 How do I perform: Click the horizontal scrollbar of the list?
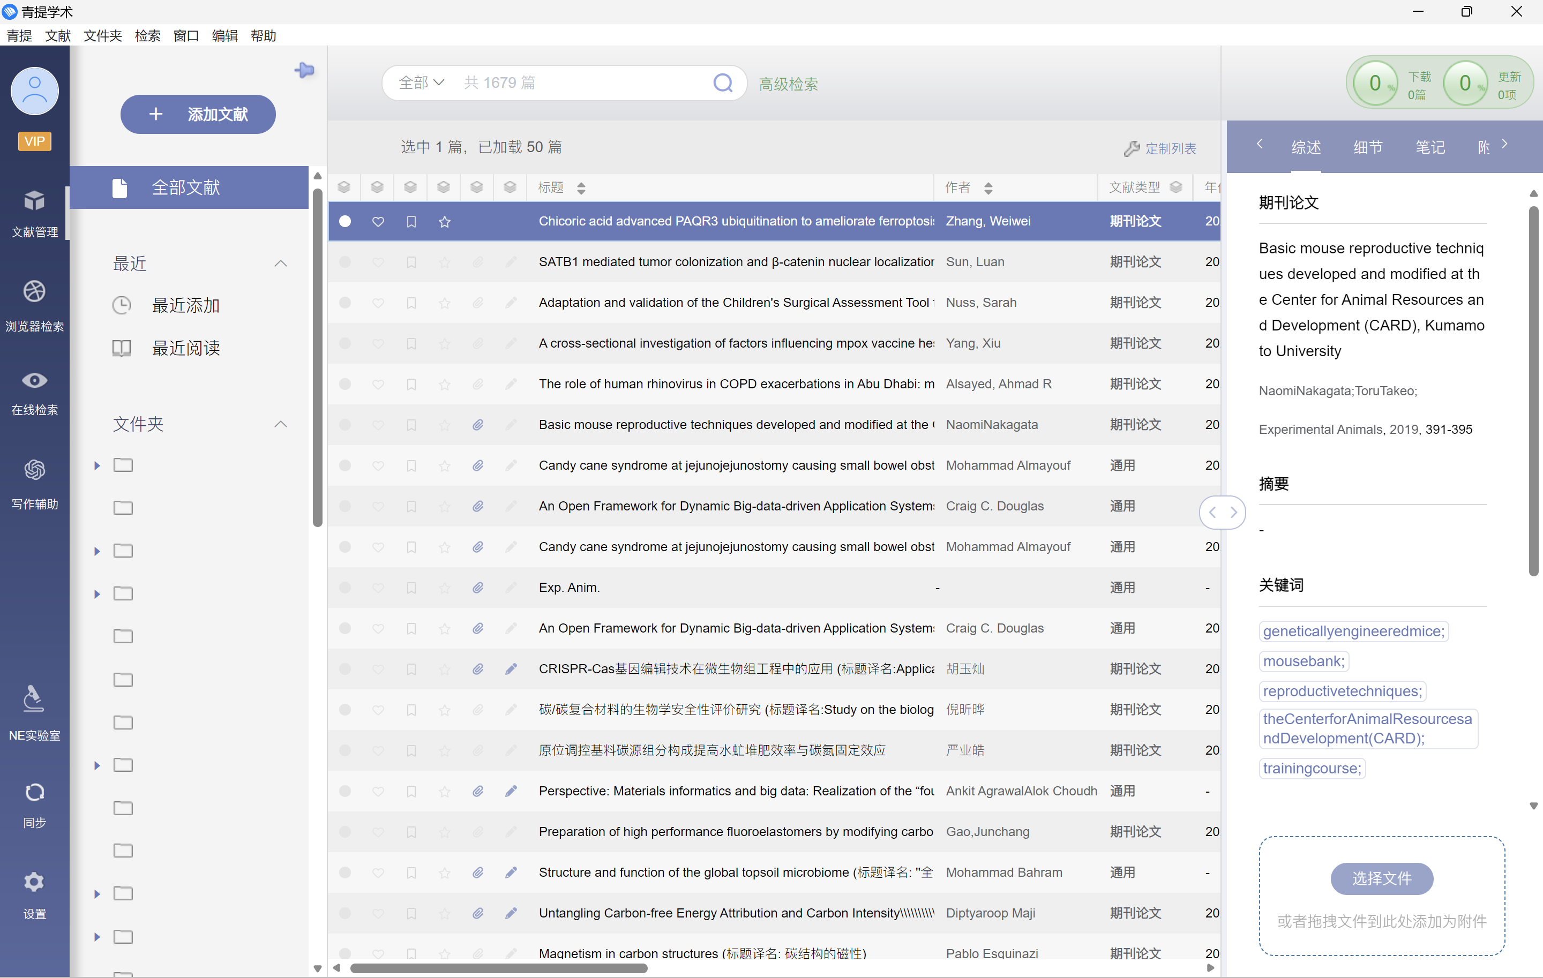[498, 968]
